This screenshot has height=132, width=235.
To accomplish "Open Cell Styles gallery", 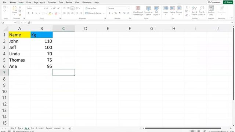I will tap(156, 11).
